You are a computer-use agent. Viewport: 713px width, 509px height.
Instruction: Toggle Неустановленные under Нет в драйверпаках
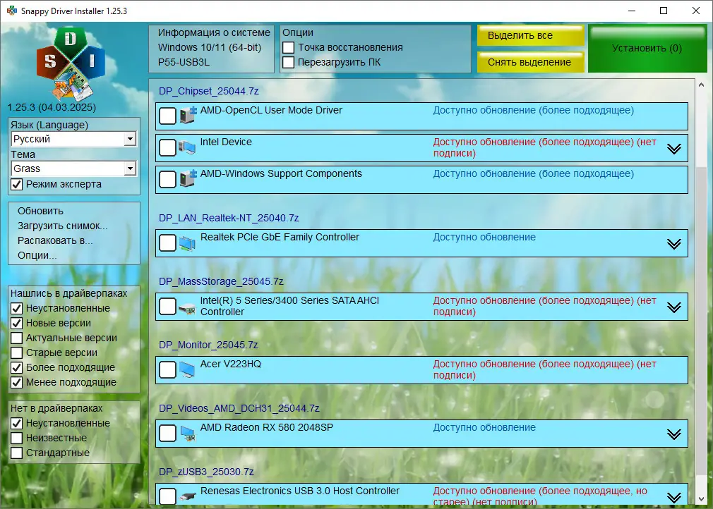click(x=16, y=423)
